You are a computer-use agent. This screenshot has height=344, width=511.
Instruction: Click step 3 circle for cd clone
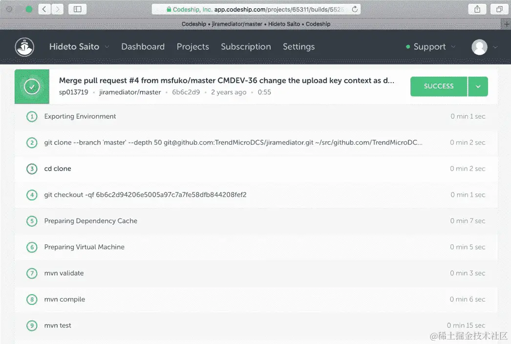[32, 169]
